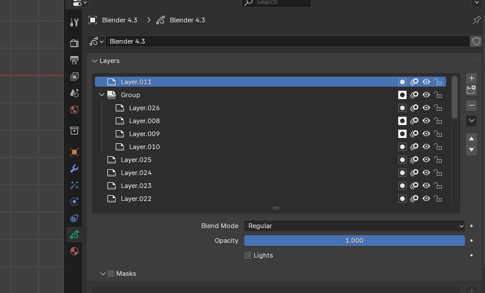Click the fake user shield icon
This screenshot has height=293, width=485.
476,41
